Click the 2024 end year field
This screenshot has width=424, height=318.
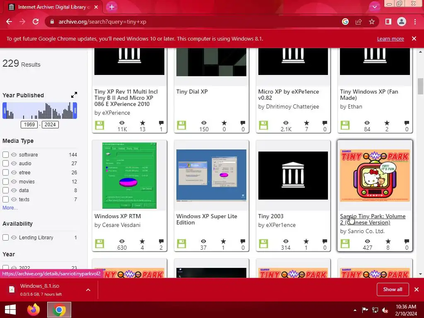50,124
